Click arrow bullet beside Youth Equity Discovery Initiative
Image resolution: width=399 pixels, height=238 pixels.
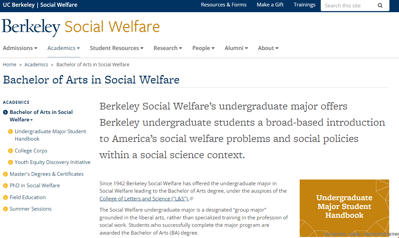[x=11, y=162]
